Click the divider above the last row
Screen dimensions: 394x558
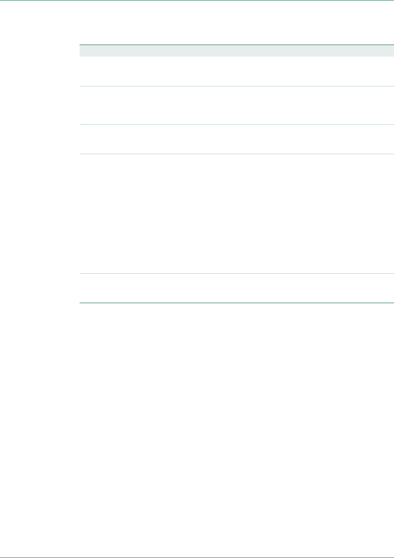click(236, 273)
